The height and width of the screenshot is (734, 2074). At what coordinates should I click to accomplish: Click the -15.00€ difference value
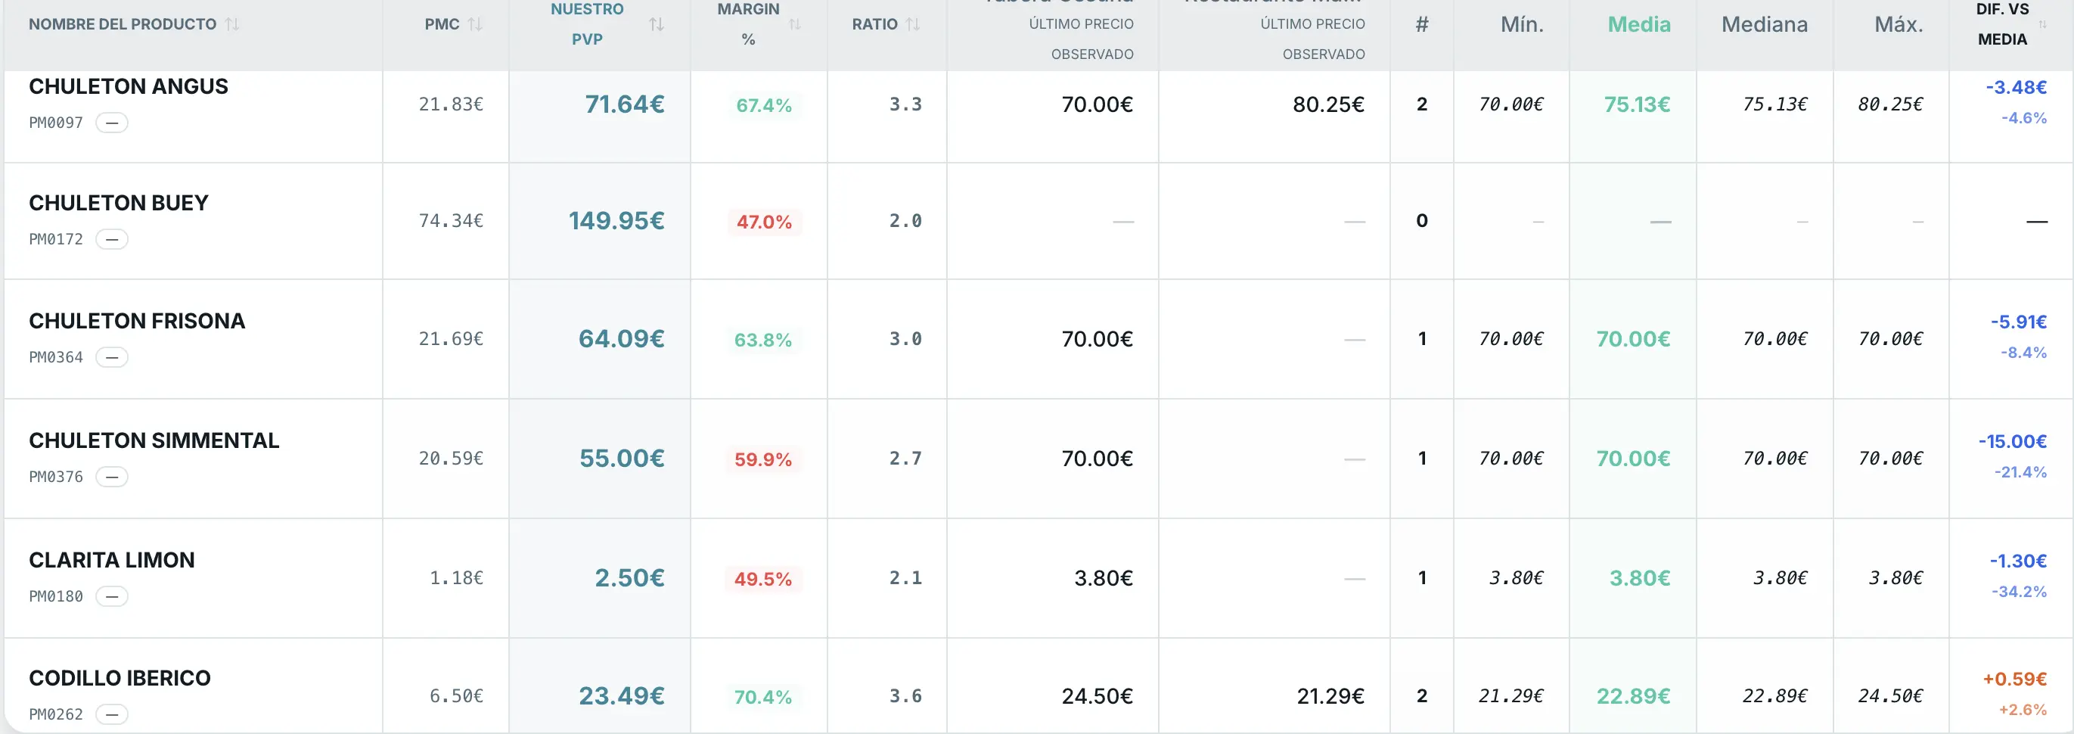2012,441
